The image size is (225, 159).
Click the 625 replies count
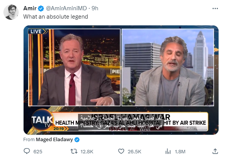(38, 151)
